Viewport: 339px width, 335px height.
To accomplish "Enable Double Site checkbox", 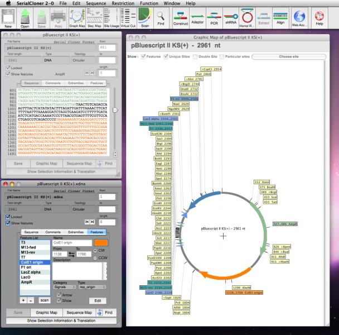I will click(195, 56).
